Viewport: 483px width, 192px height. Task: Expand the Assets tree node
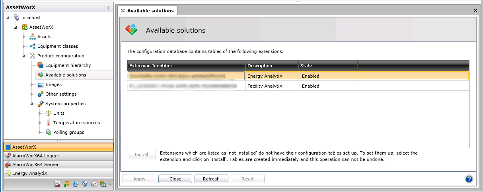24,37
